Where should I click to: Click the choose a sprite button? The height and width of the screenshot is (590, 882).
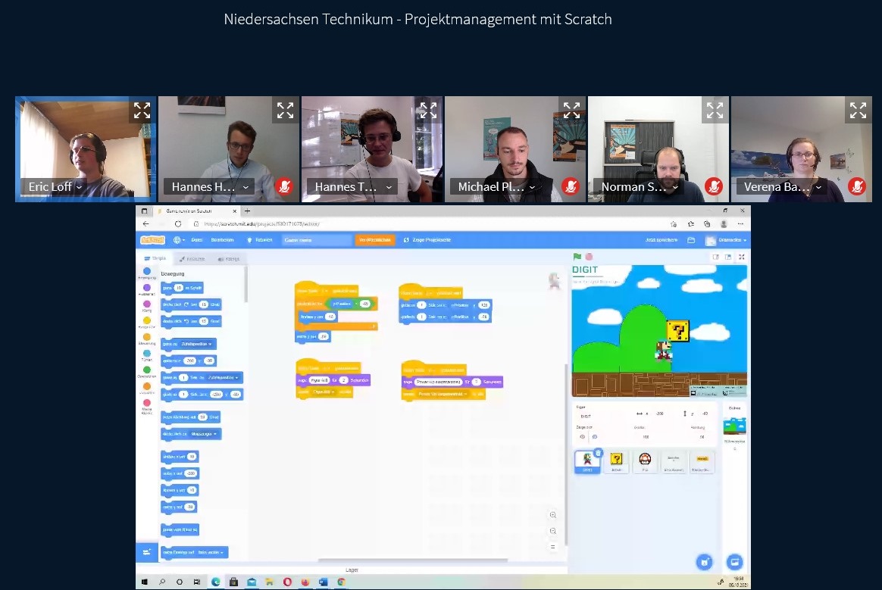[x=704, y=561]
